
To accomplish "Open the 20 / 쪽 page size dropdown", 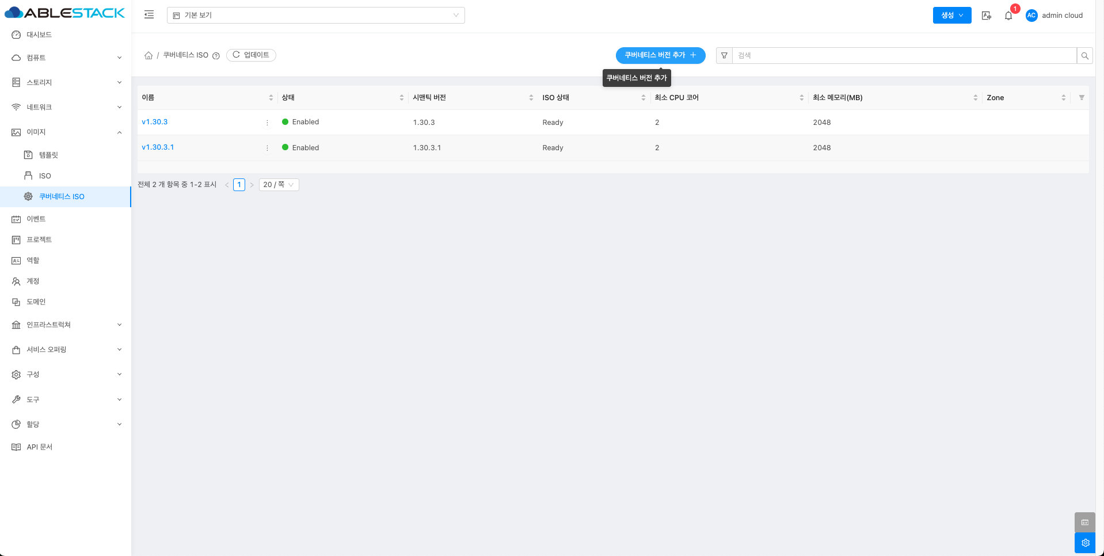I will coord(279,185).
